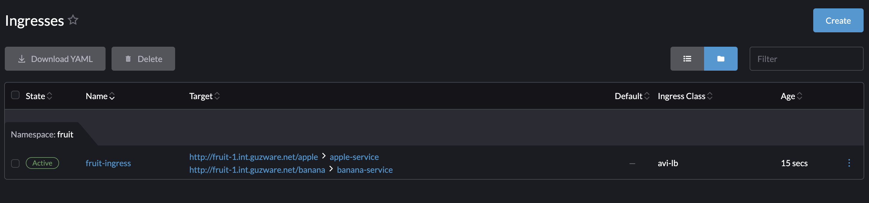Viewport: 869px width, 203px height.
Task: Switch to group by namespace folder view
Action: 721,59
